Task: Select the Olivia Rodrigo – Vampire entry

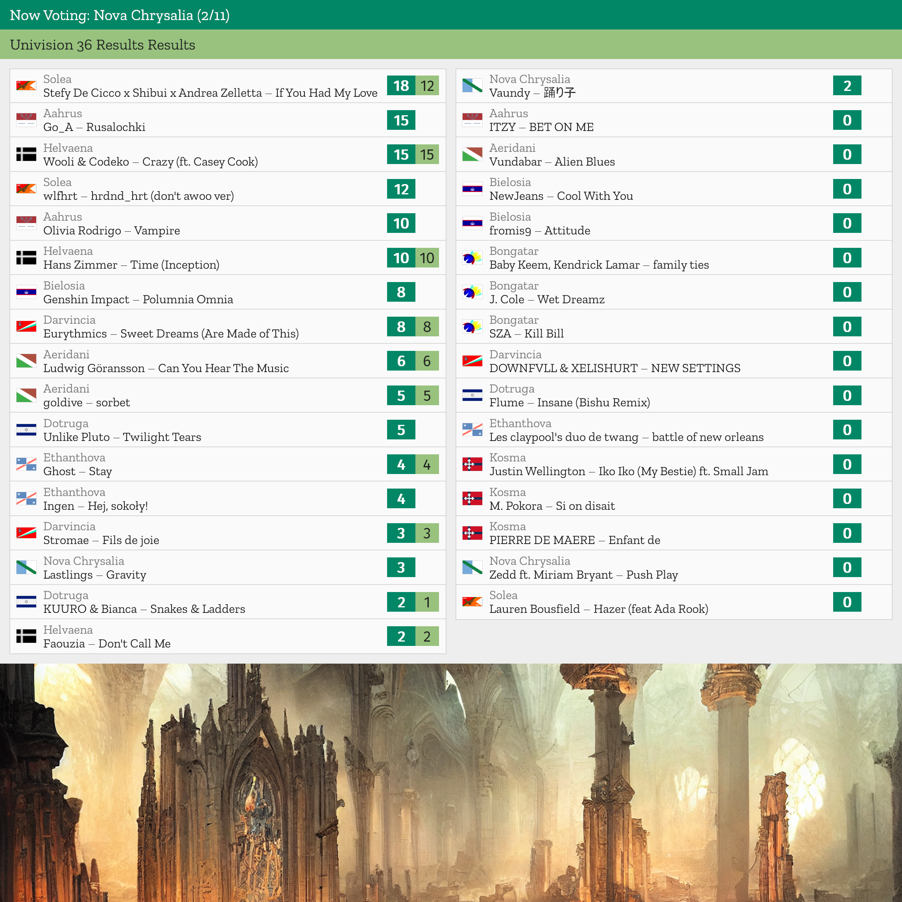Action: click(x=112, y=231)
